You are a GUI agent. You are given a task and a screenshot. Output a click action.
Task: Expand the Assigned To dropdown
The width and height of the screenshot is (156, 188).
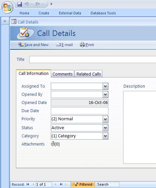105,86
